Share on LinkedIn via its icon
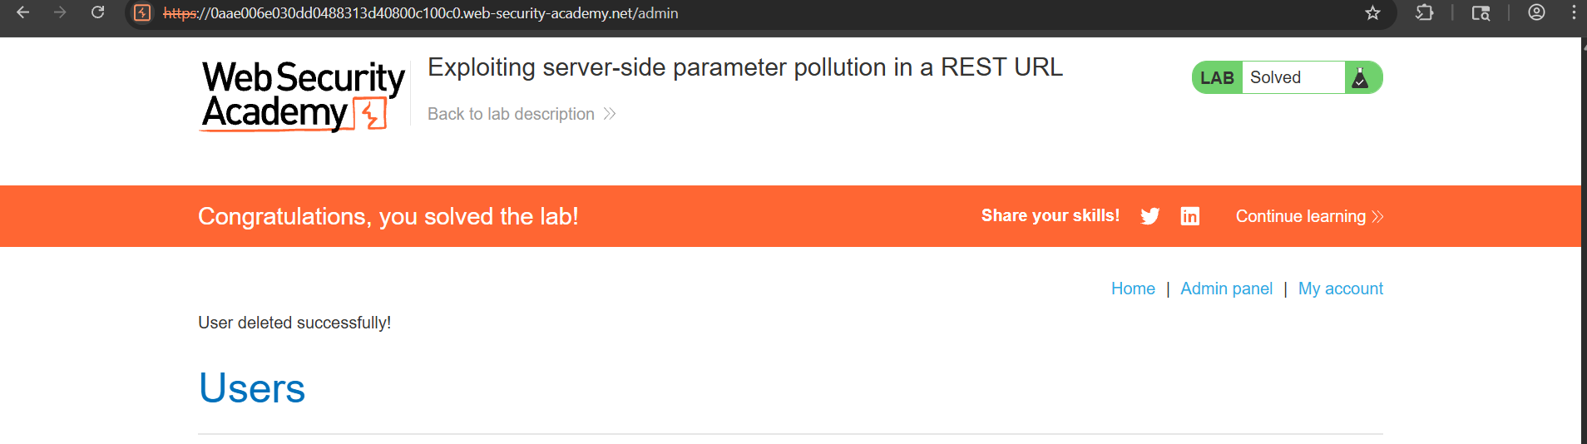Viewport: 1587px width, 444px height. [1189, 216]
